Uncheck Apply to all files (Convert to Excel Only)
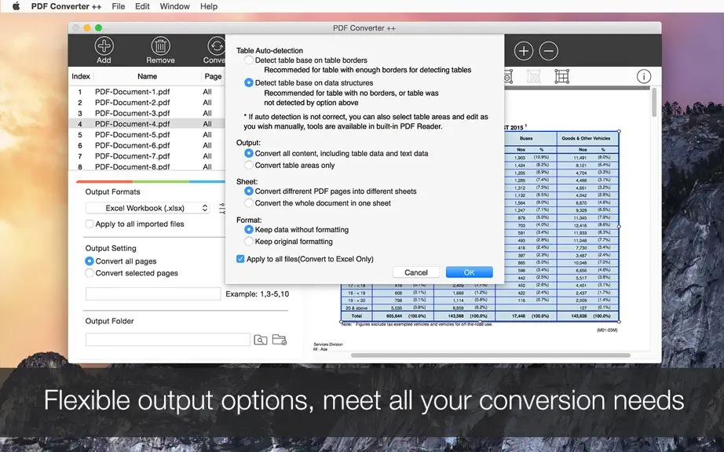The width and height of the screenshot is (724, 452). [240, 259]
